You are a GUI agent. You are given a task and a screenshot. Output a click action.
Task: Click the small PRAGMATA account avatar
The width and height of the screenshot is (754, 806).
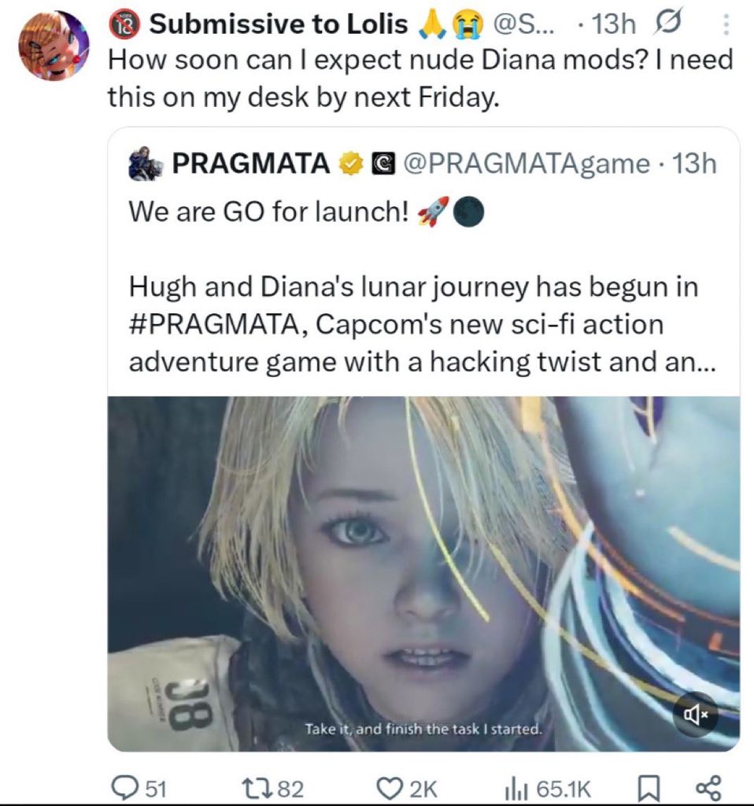point(145,163)
